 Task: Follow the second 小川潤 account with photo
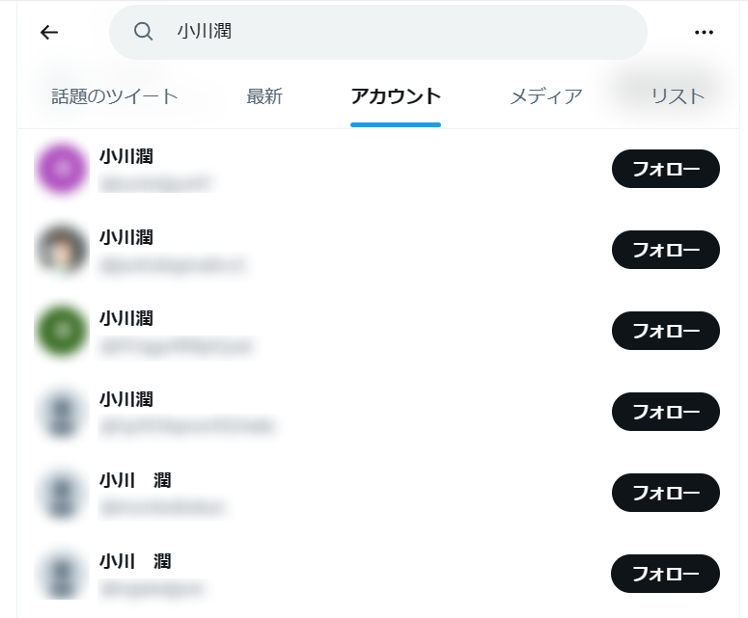[665, 250]
